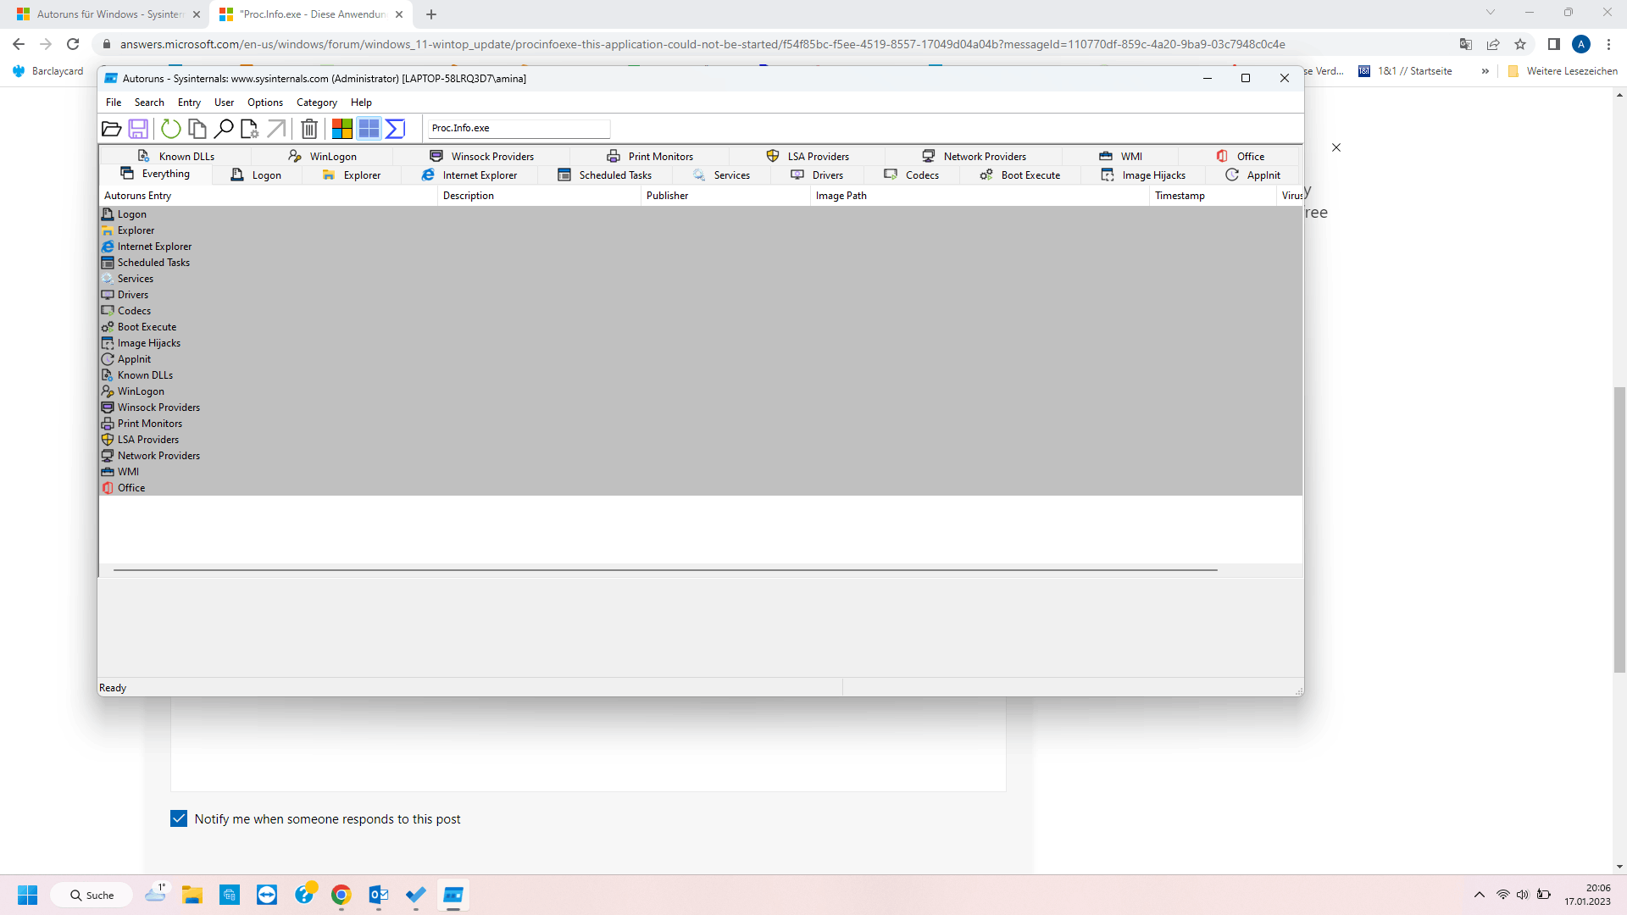
Task: Switch to the WinLogon tab
Action: pyautogui.click(x=322, y=157)
